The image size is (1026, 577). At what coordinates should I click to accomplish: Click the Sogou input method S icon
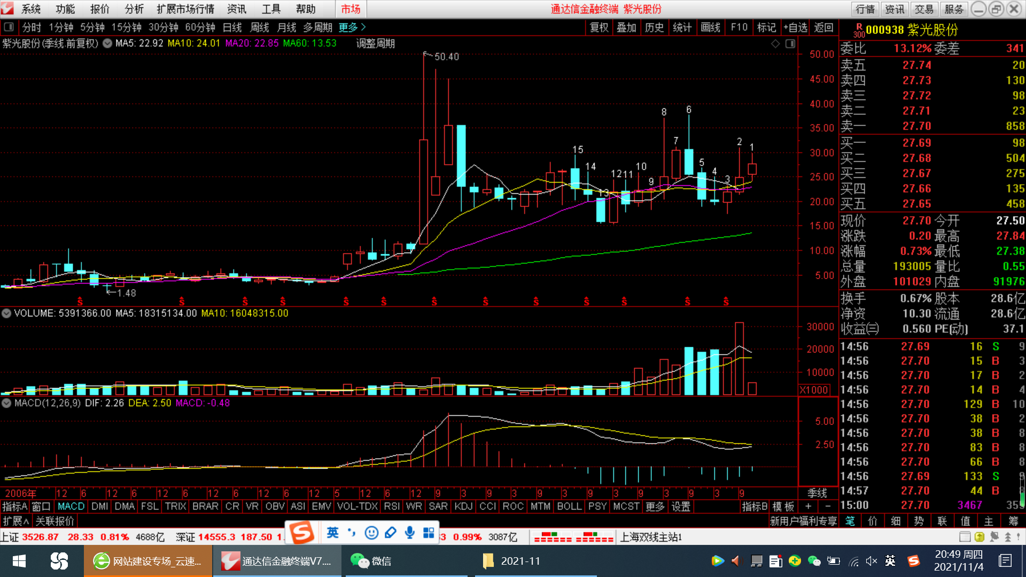tap(302, 533)
